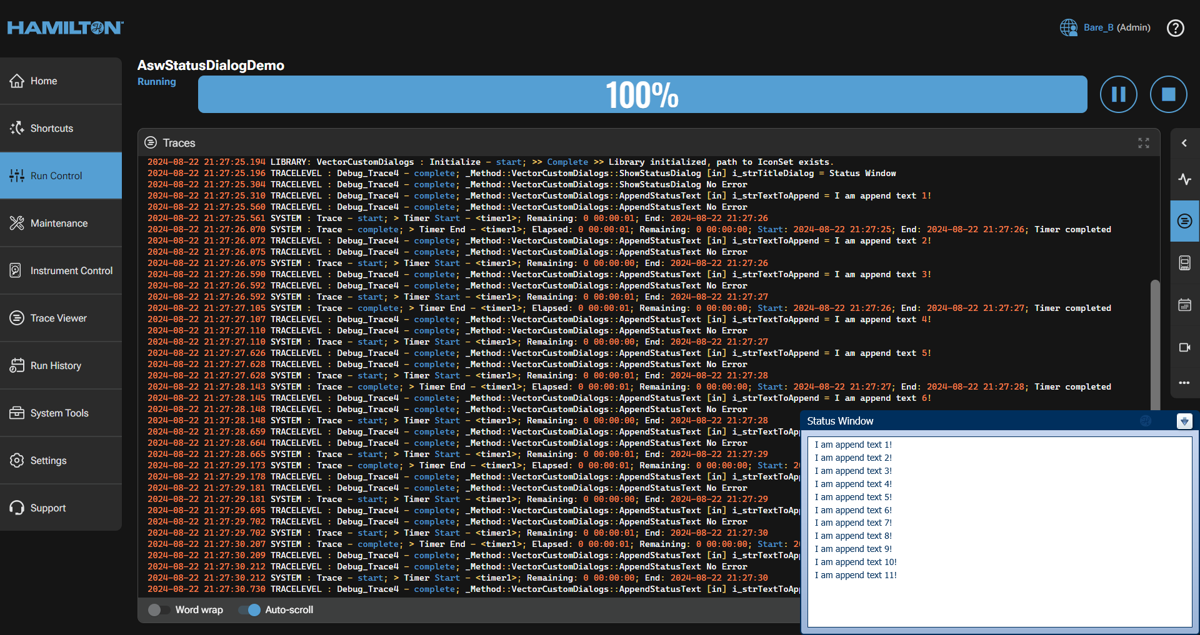Image resolution: width=1200 pixels, height=635 pixels.
Task: Click 'I am append text 11!' line
Action: (856, 575)
